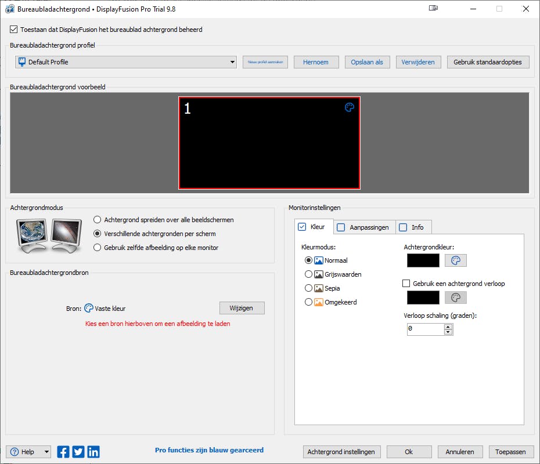Screen dimensions: 540x464
Task: Switch to the Kleur tab
Action: pos(314,227)
